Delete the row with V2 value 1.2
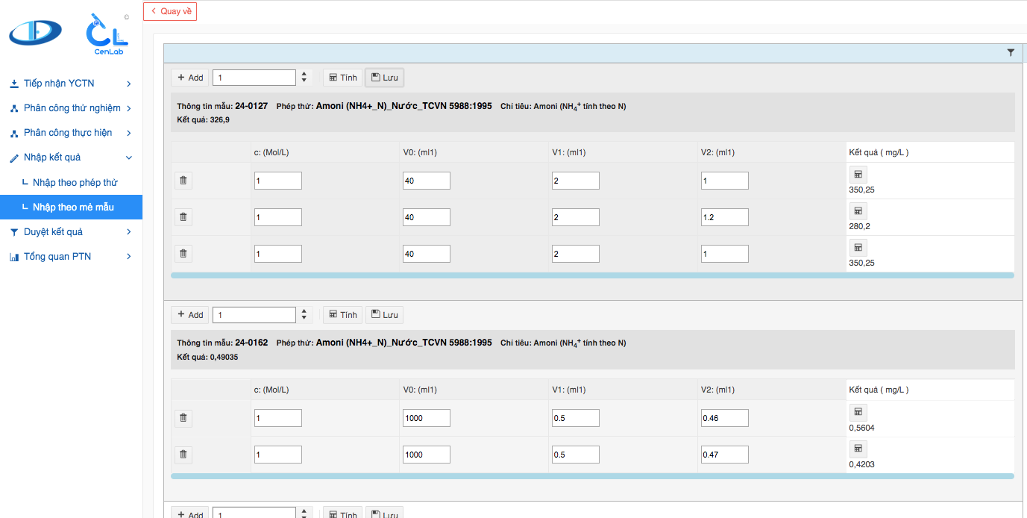This screenshot has width=1027, height=518. [183, 217]
